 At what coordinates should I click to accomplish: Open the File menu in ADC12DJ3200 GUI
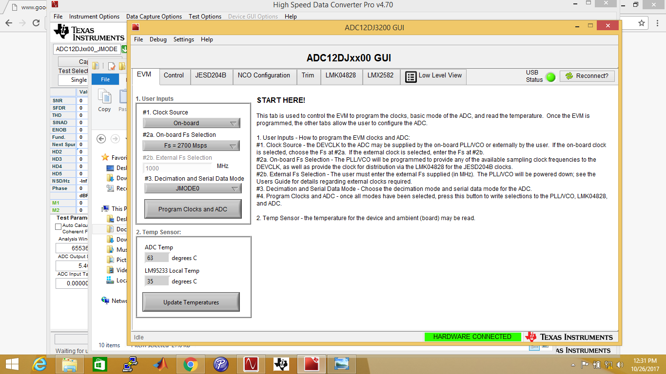138,39
